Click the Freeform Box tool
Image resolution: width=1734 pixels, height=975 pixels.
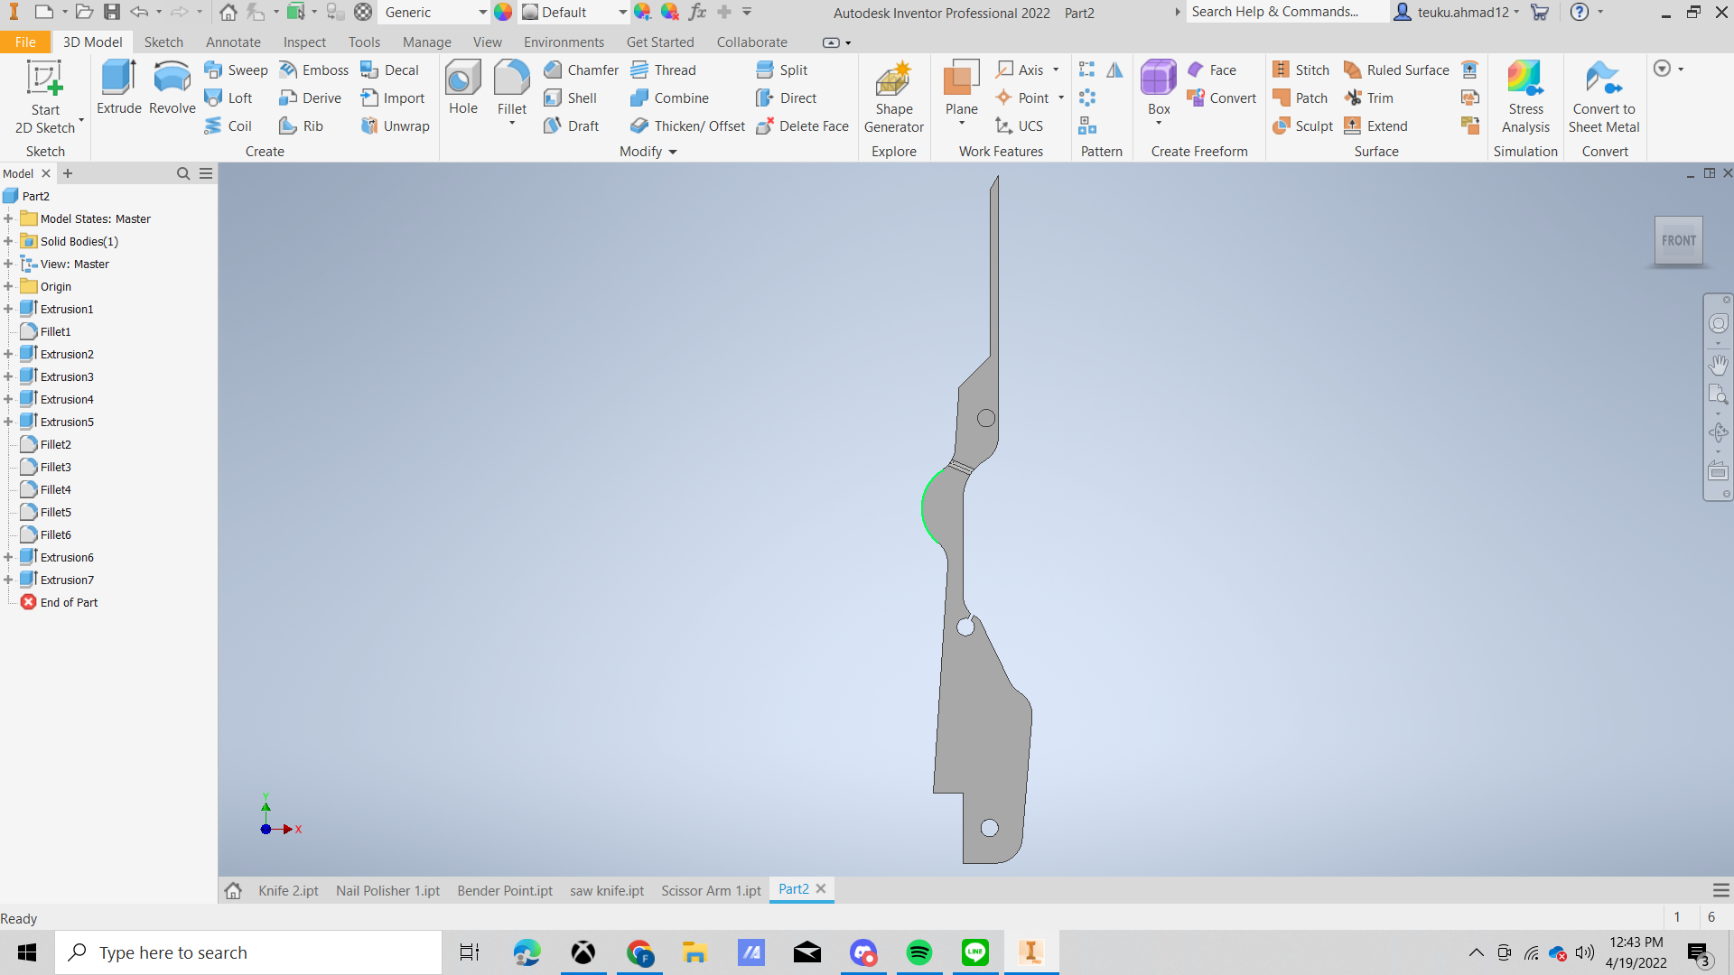pyautogui.click(x=1159, y=88)
